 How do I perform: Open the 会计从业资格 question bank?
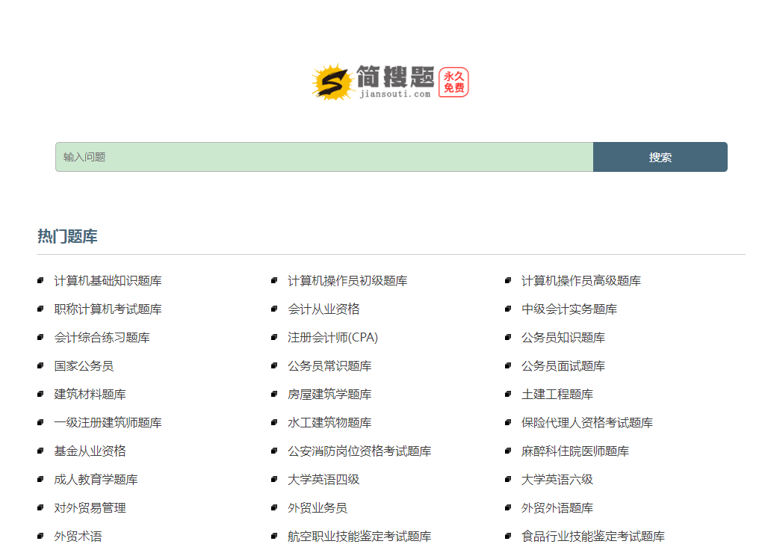(x=323, y=309)
